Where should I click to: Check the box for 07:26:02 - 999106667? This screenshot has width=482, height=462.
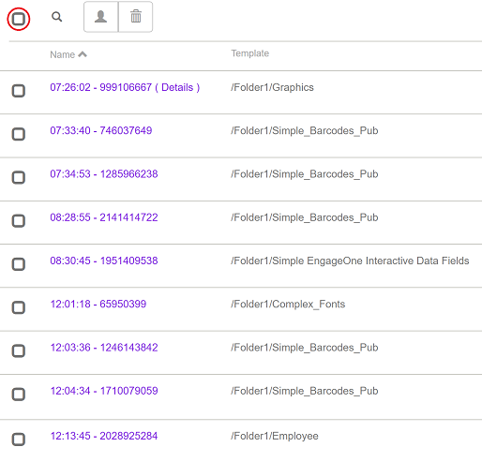19,91
